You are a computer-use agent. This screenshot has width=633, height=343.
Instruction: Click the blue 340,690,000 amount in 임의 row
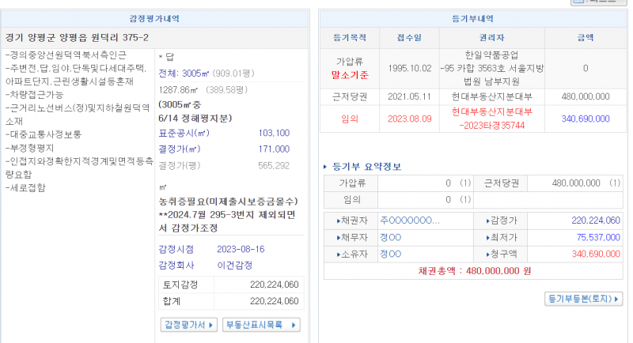point(585,118)
